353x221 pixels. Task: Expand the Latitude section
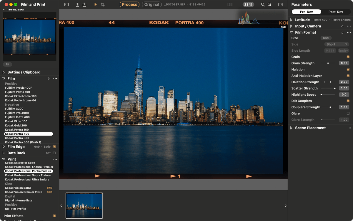[x=292, y=20]
